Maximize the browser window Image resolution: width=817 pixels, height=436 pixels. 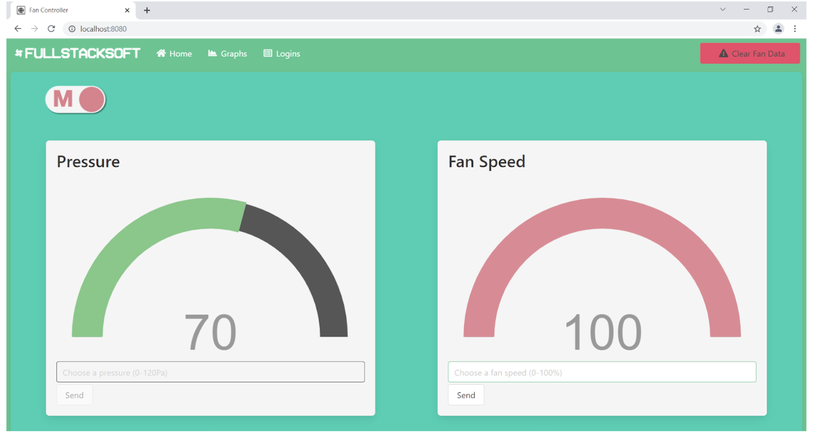(770, 9)
